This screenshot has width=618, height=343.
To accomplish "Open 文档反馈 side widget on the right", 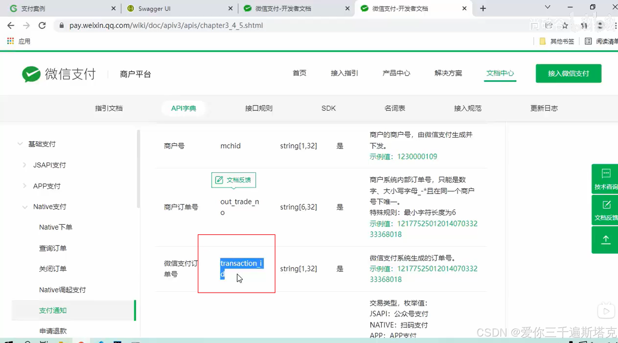I will [x=605, y=210].
